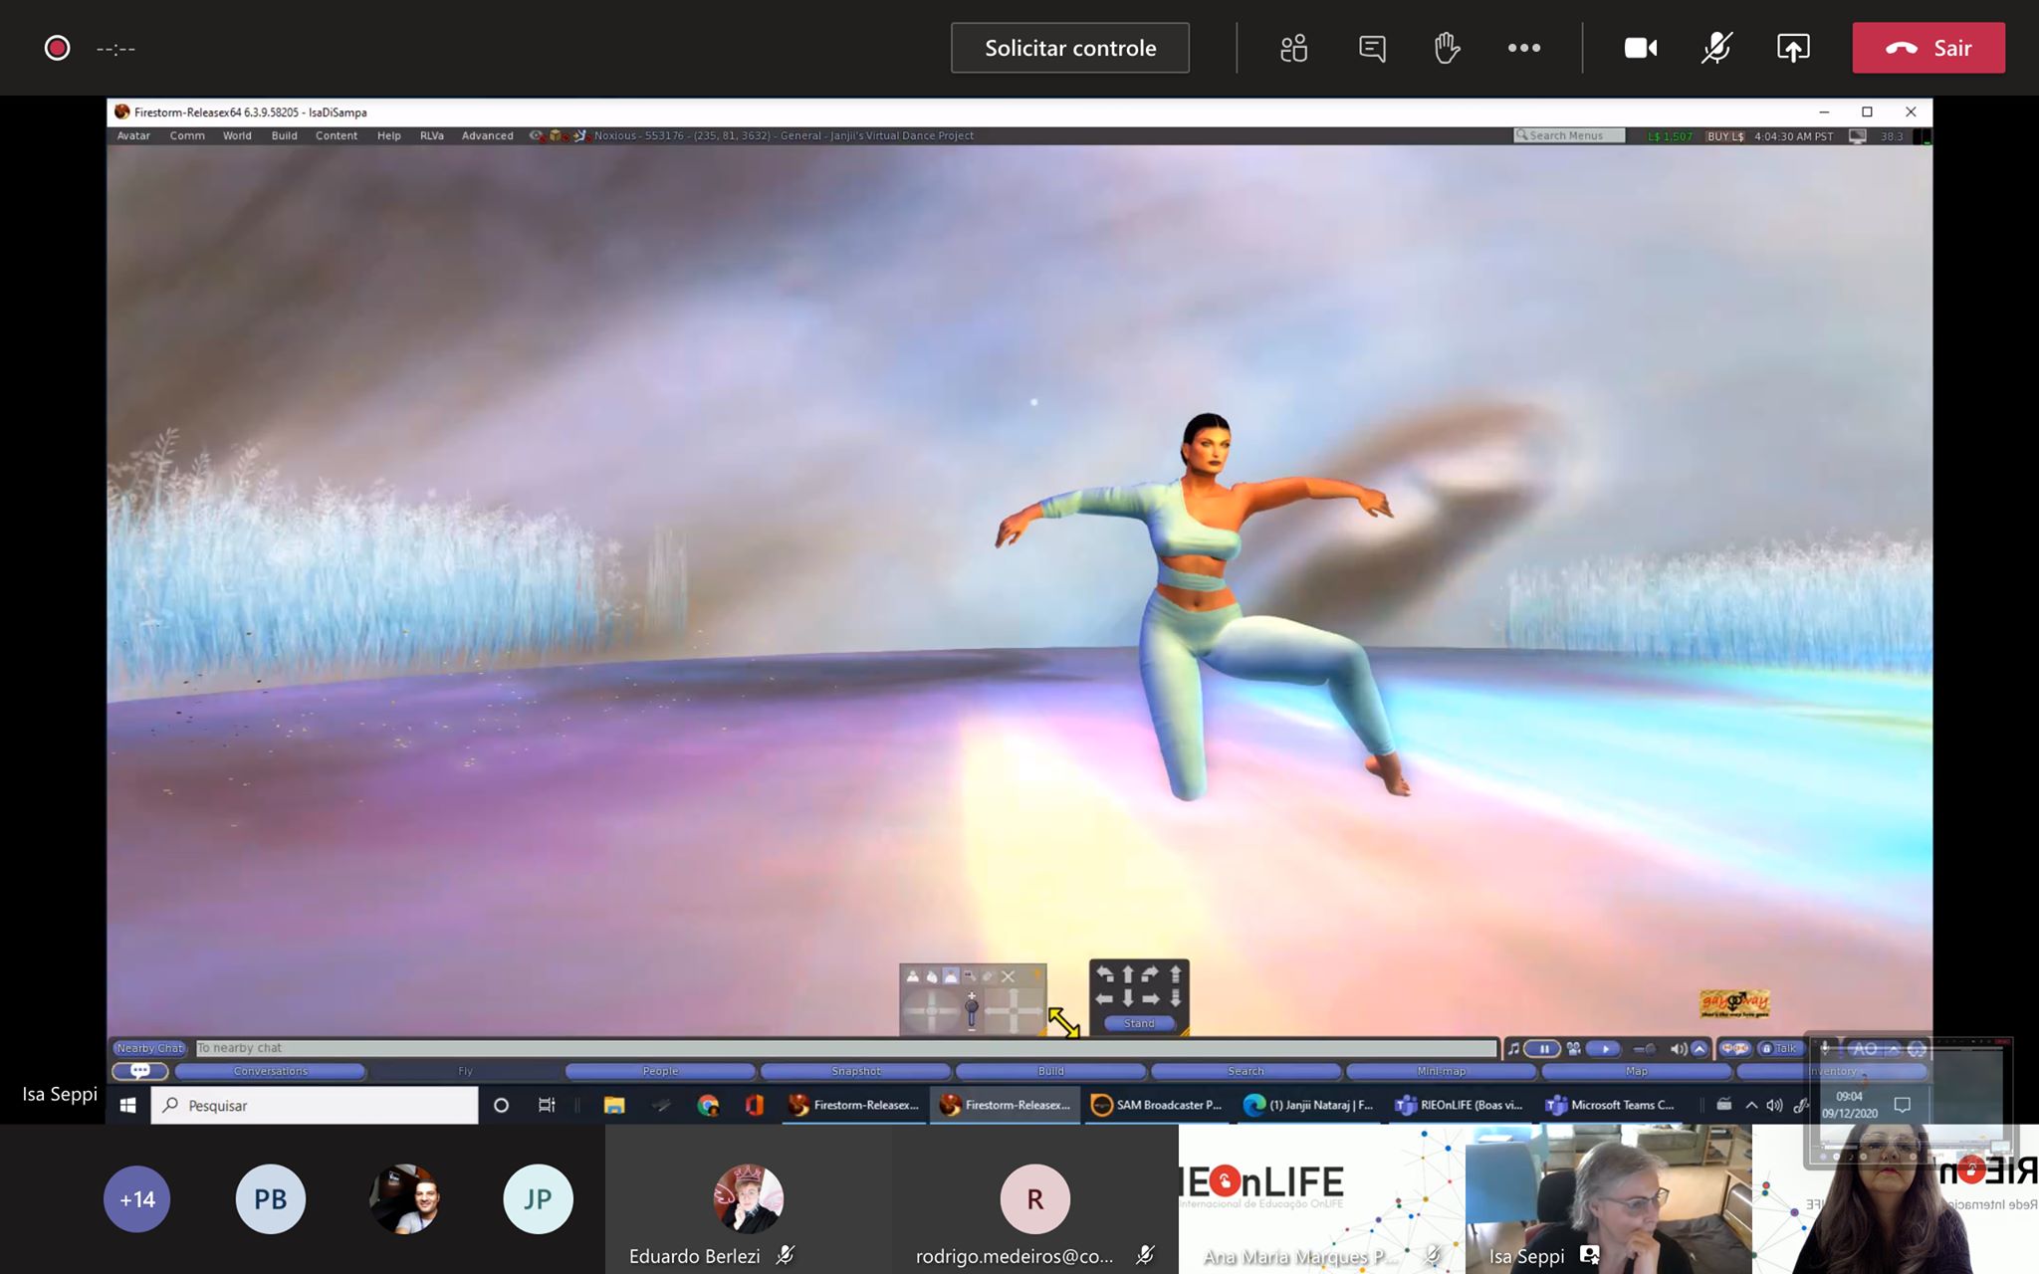Click Solicitar controle button

pos(1070,48)
